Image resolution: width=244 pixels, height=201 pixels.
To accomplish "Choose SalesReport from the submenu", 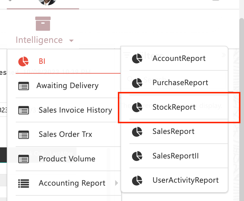I will point(174,131).
